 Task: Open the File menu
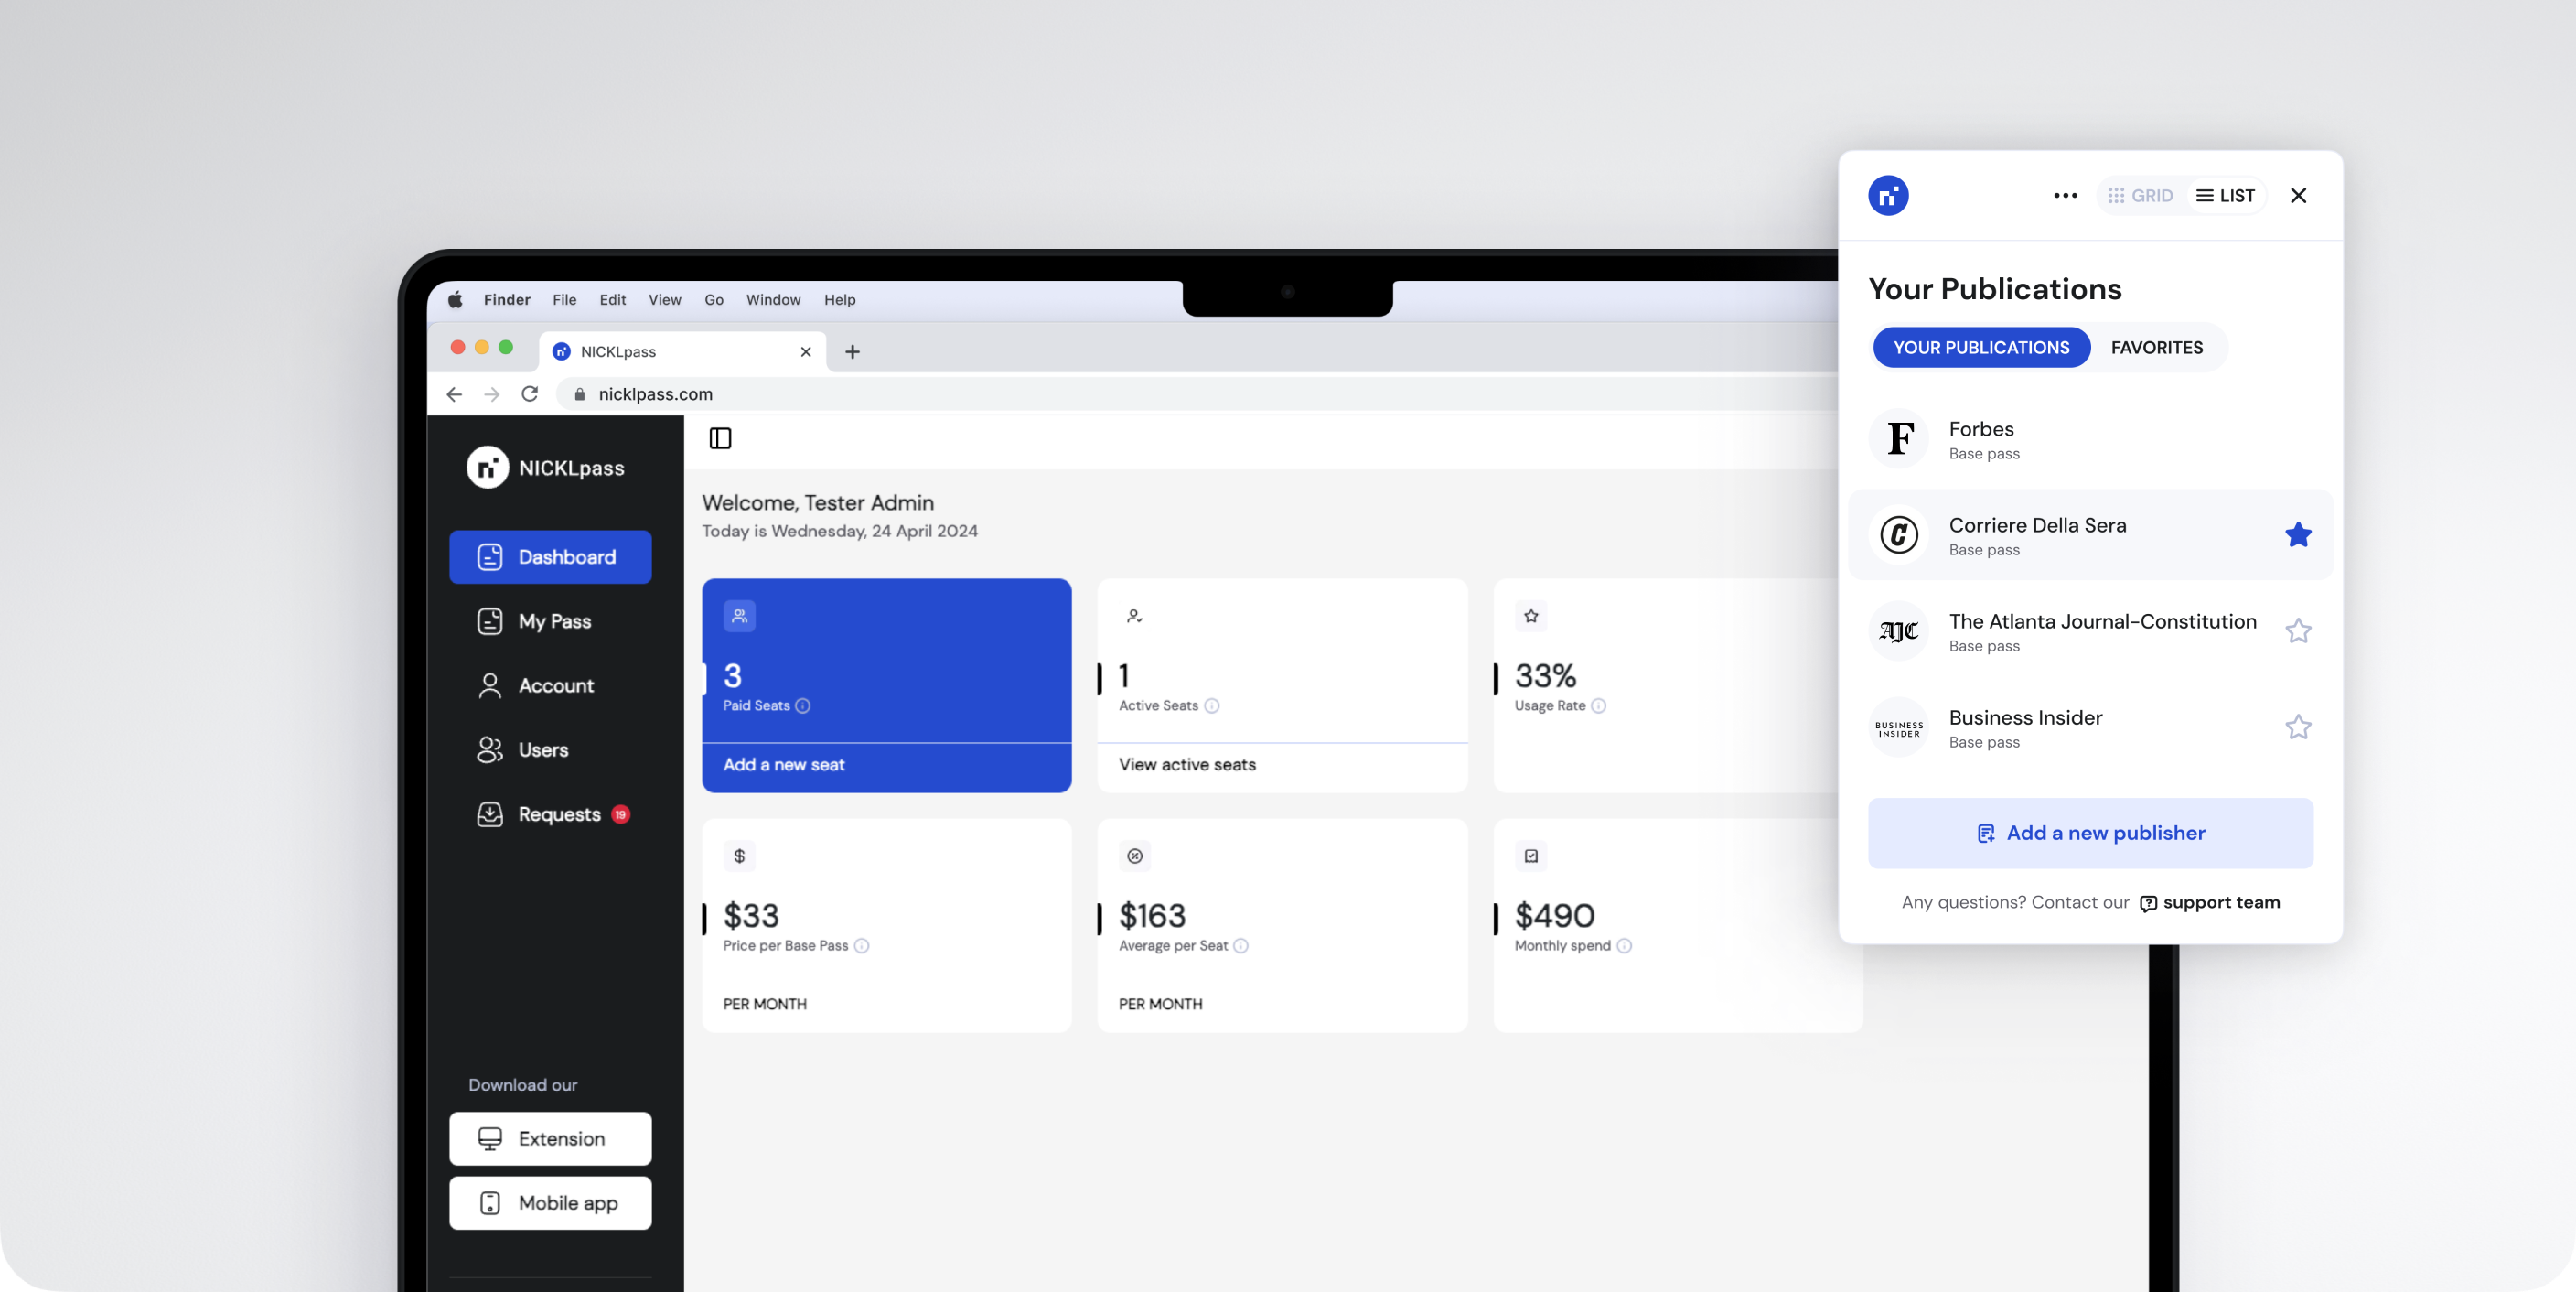tap(564, 300)
